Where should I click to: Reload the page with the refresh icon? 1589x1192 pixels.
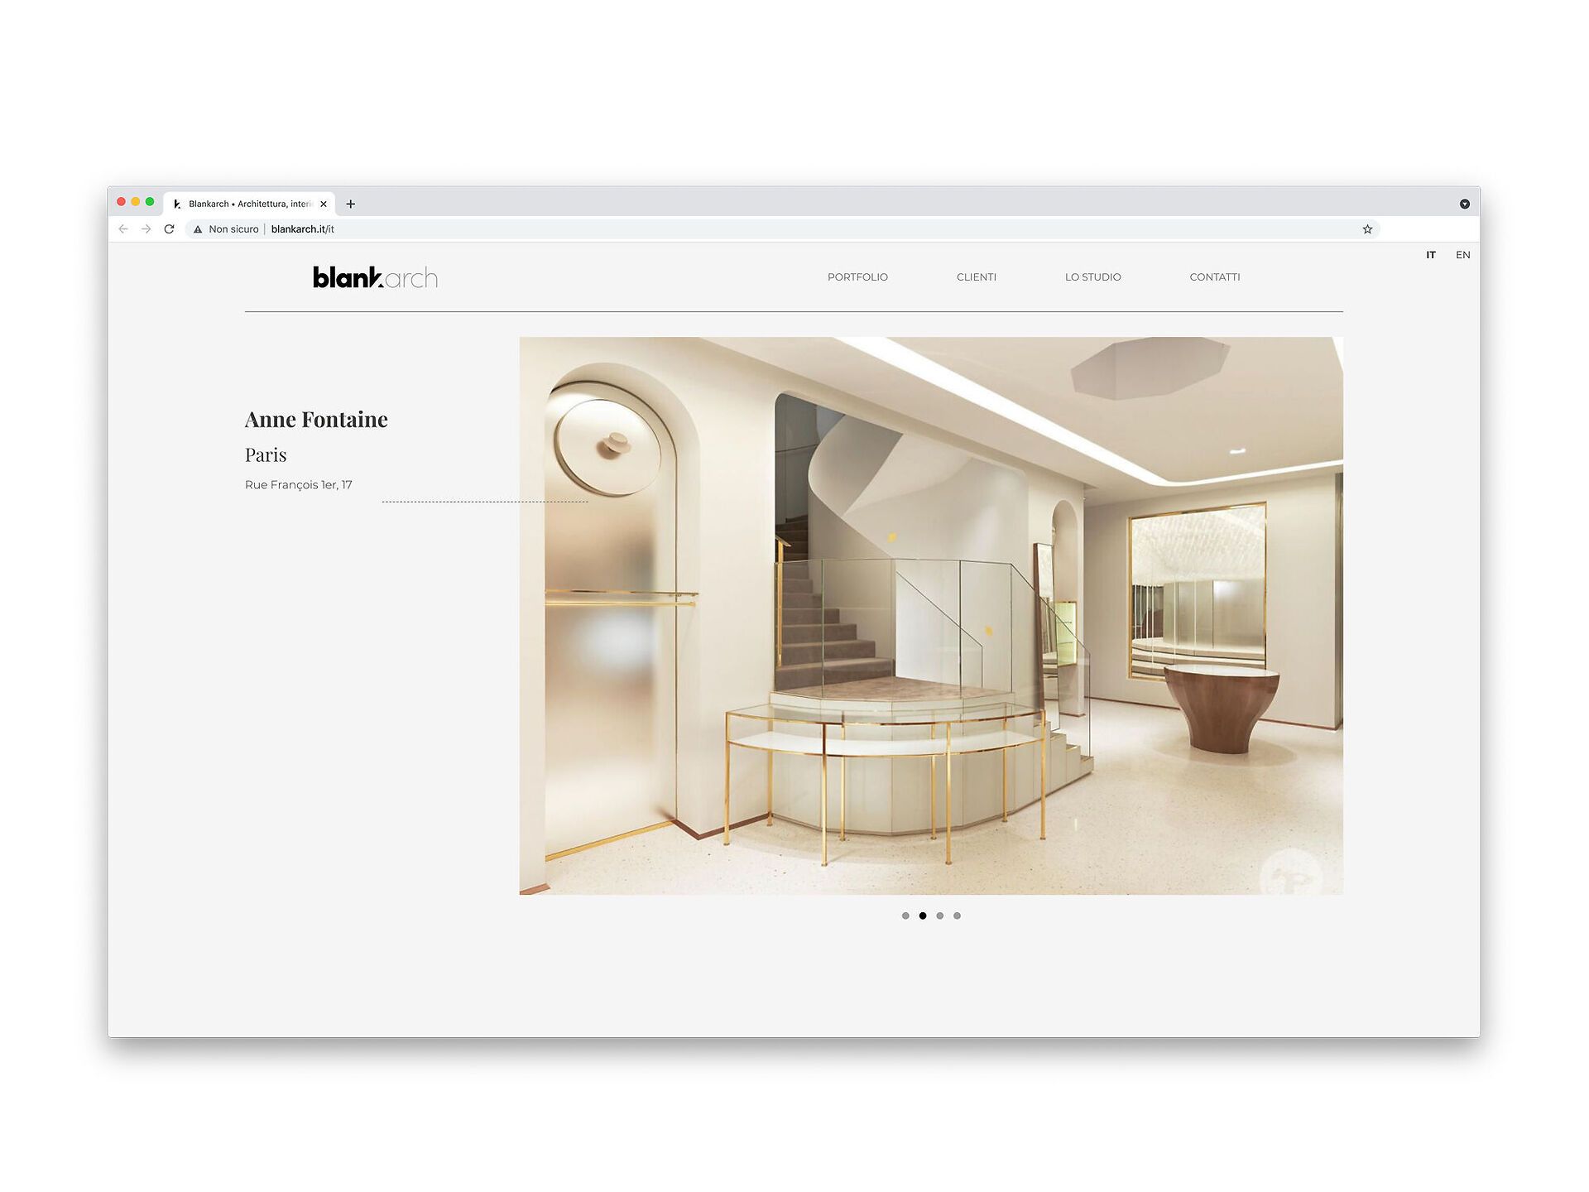tap(170, 229)
